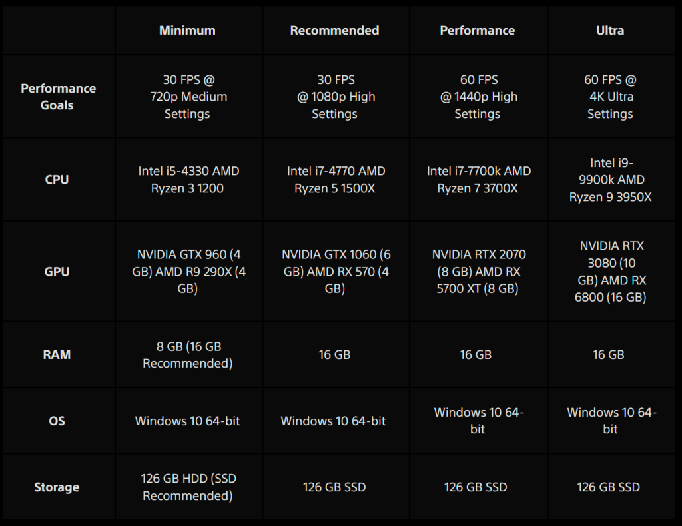Select the Intel i7-7700k CPU cell
Image resolution: width=682 pixels, height=526 pixels.
[478, 180]
